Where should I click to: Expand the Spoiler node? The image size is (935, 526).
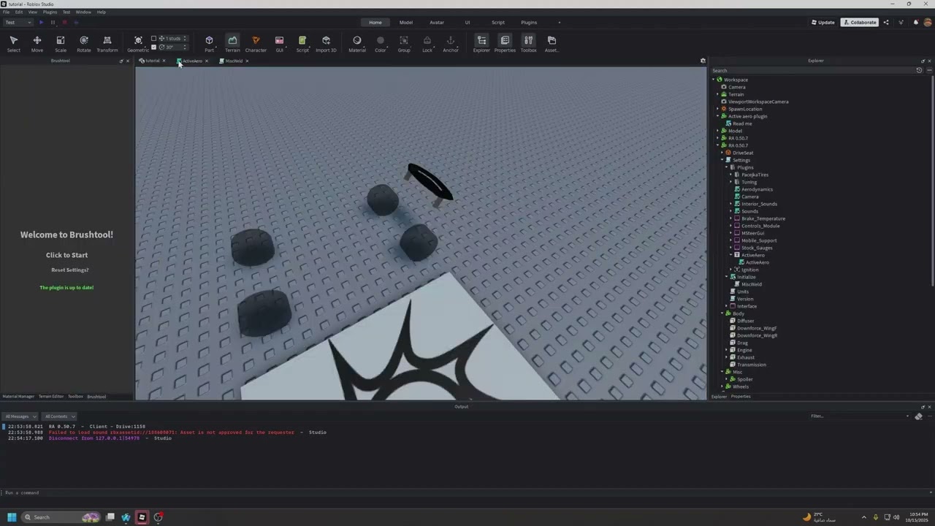pos(727,379)
